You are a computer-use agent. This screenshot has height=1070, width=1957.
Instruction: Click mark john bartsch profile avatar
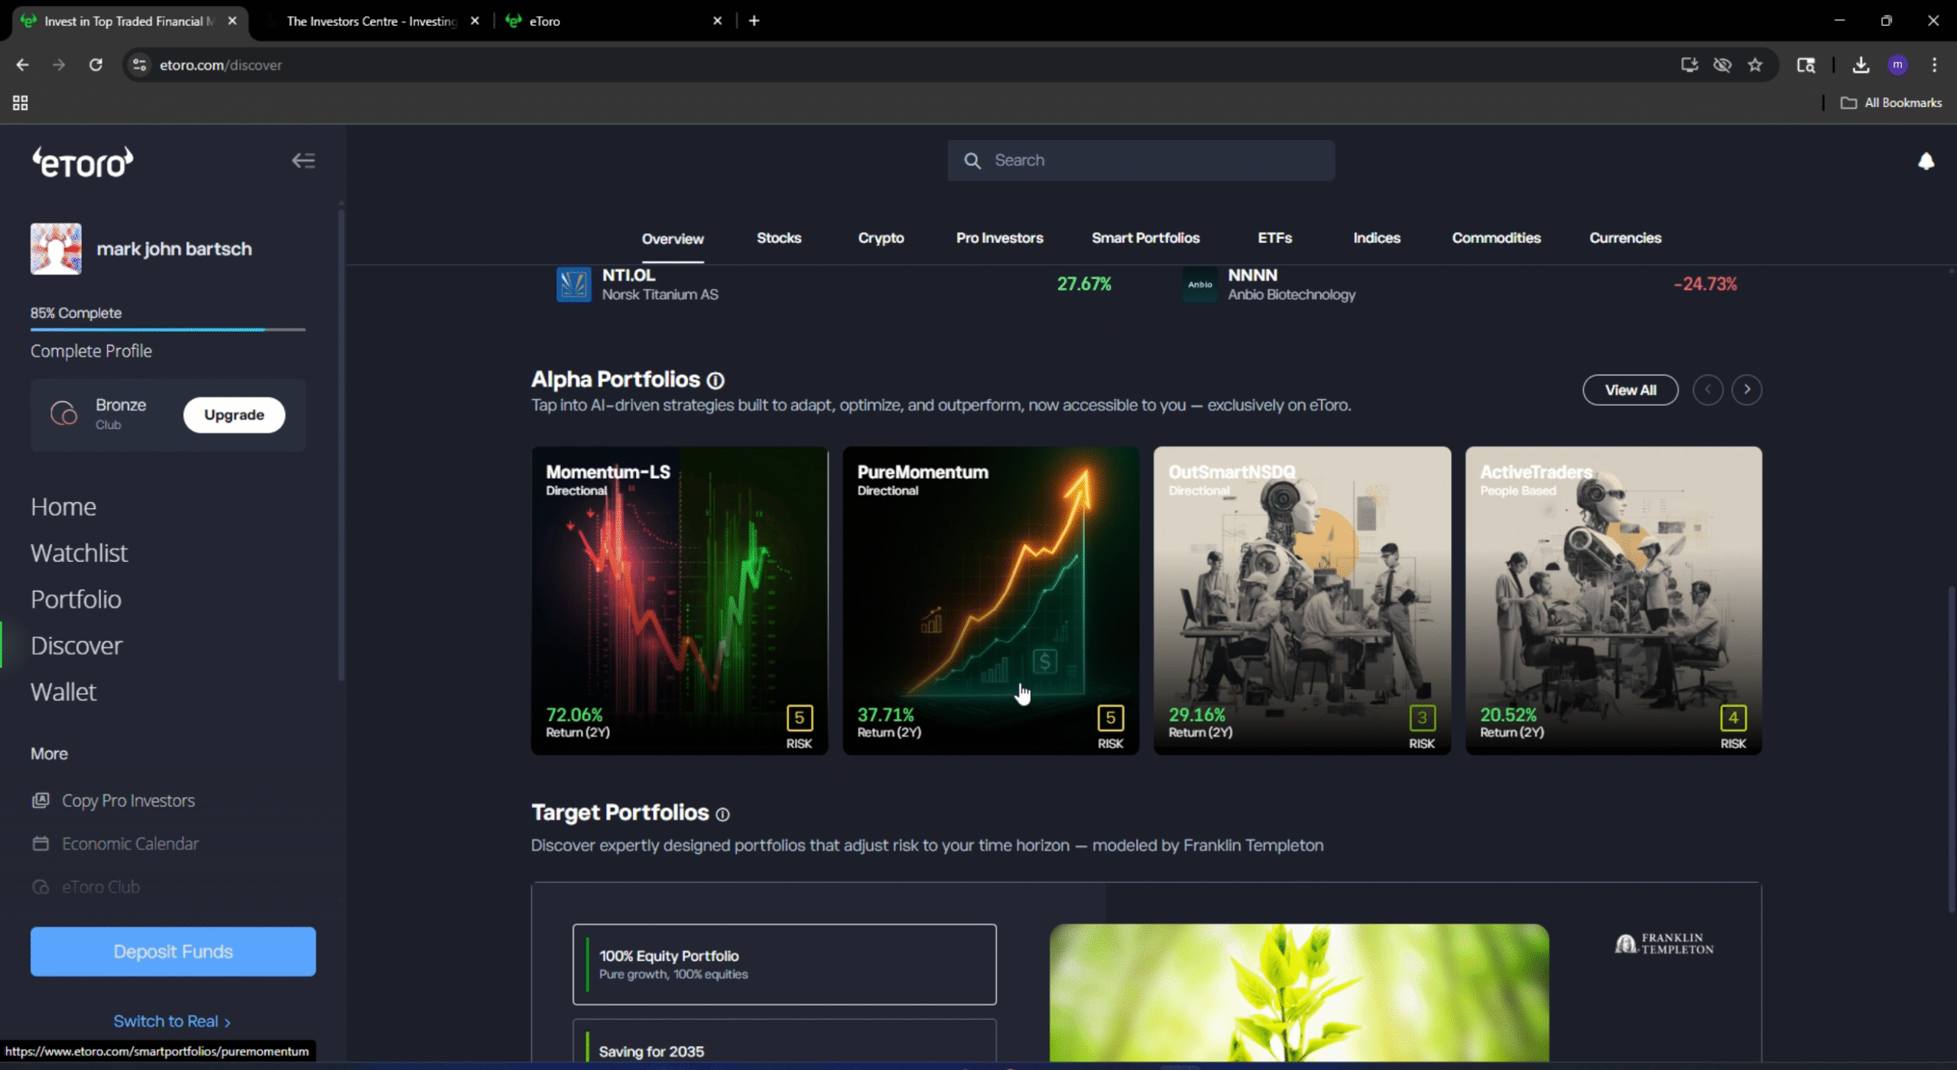(56, 248)
